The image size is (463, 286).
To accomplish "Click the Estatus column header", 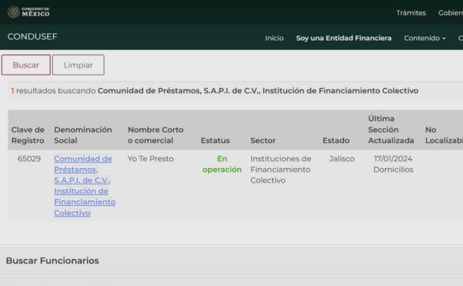I will click(x=215, y=141).
